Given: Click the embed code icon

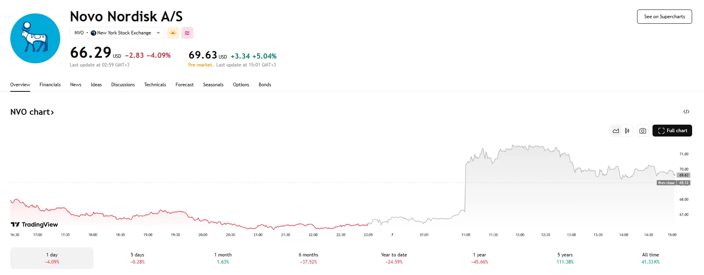Looking at the screenshot, I should [687, 112].
